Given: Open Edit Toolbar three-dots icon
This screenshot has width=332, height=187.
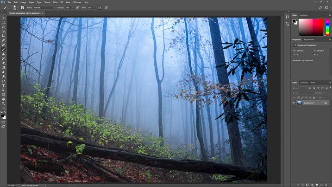Looking at the screenshot, I should [3, 108].
